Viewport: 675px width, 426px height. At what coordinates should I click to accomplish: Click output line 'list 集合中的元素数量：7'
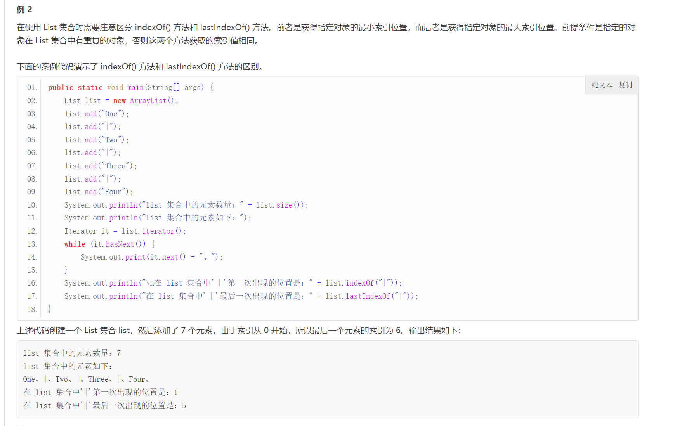click(x=72, y=353)
